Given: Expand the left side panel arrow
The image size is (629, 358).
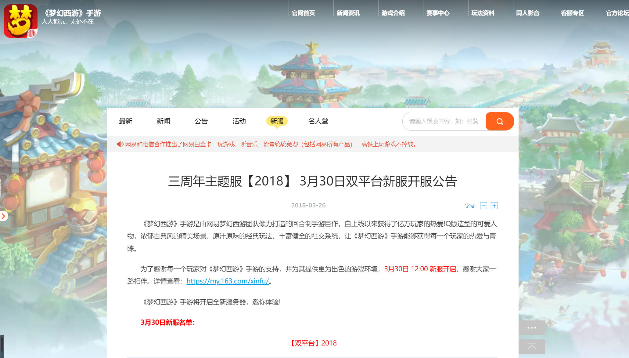Looking at the screenshot, I should (4, 216).
